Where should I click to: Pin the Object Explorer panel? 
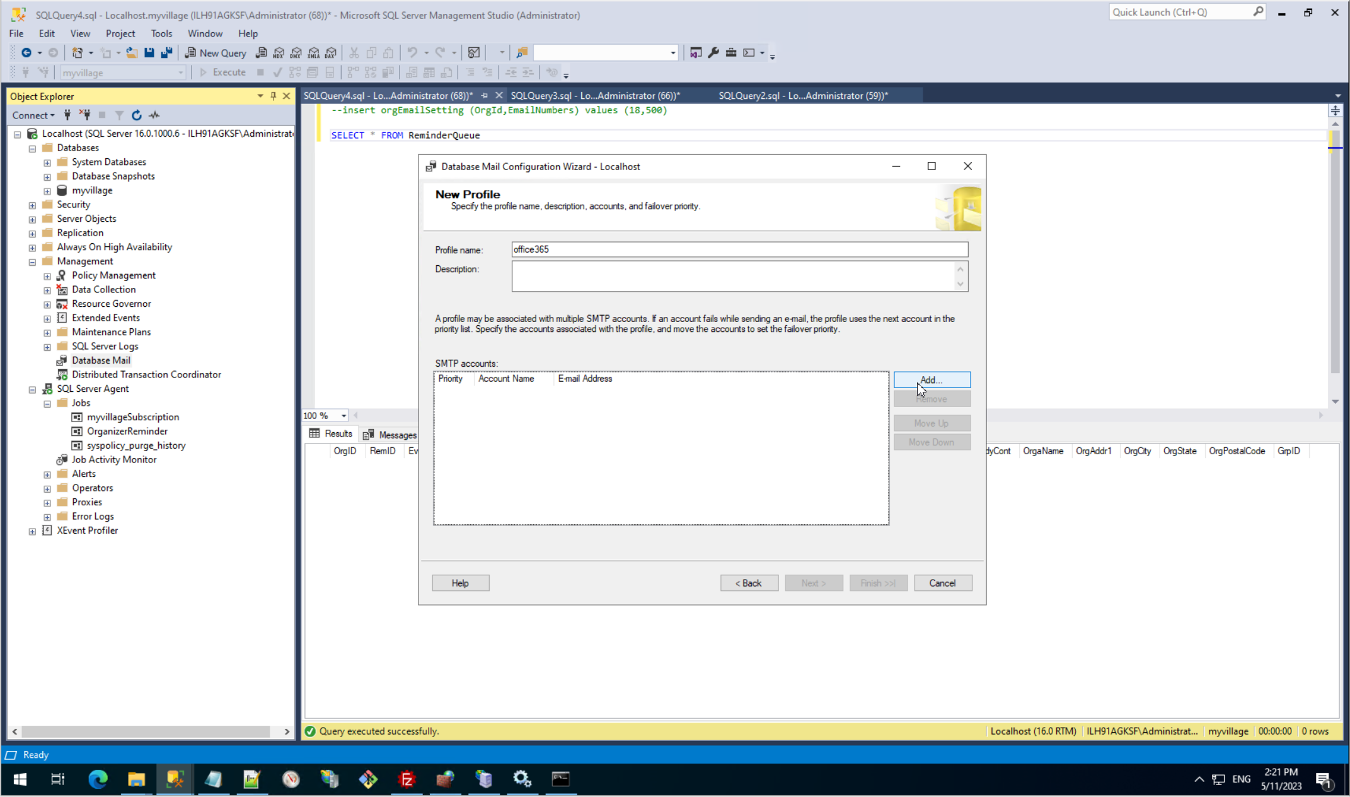tap(273, 96)
